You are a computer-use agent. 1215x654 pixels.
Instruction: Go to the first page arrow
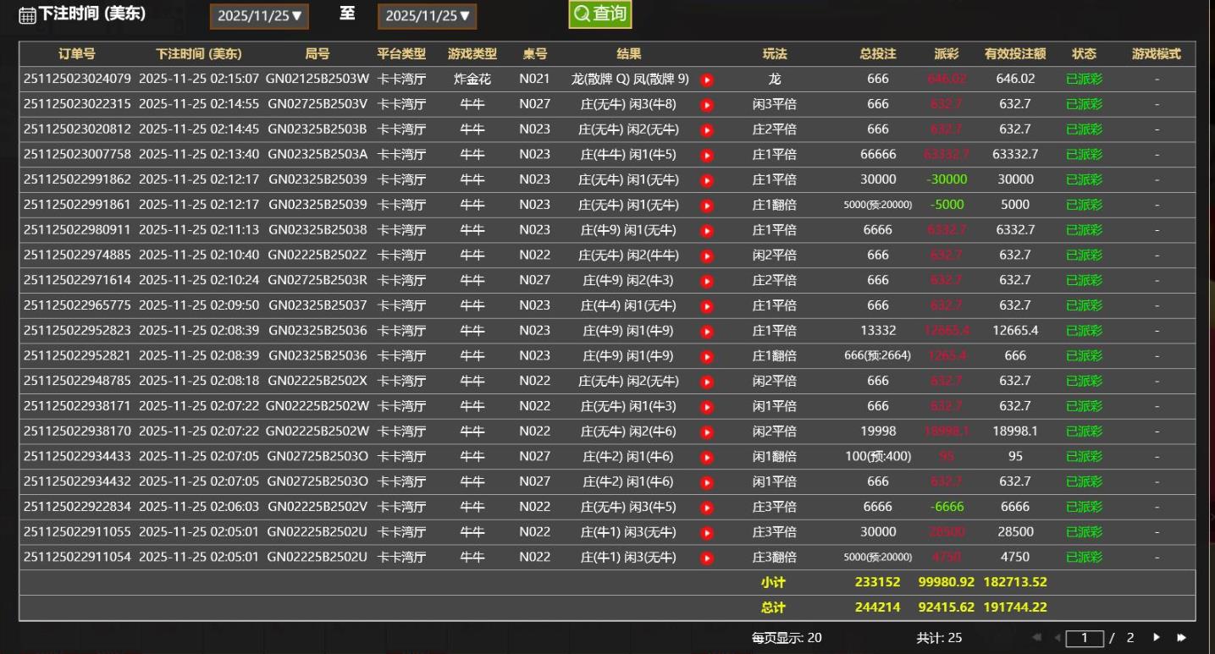point(1036,638)
